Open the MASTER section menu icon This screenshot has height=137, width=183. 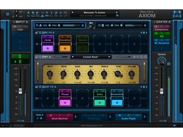pos(169,22)
